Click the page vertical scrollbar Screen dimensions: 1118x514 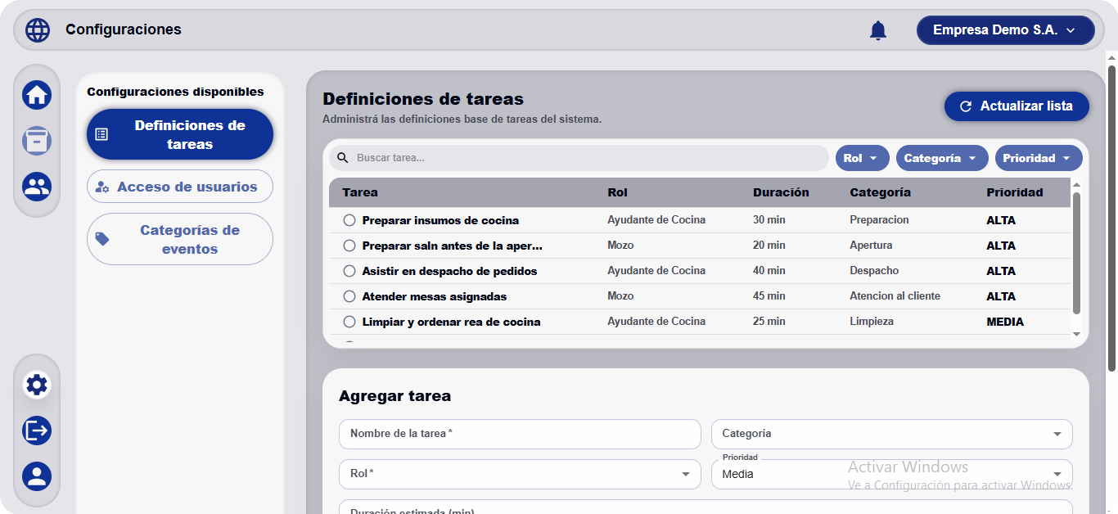(1111, 217)
